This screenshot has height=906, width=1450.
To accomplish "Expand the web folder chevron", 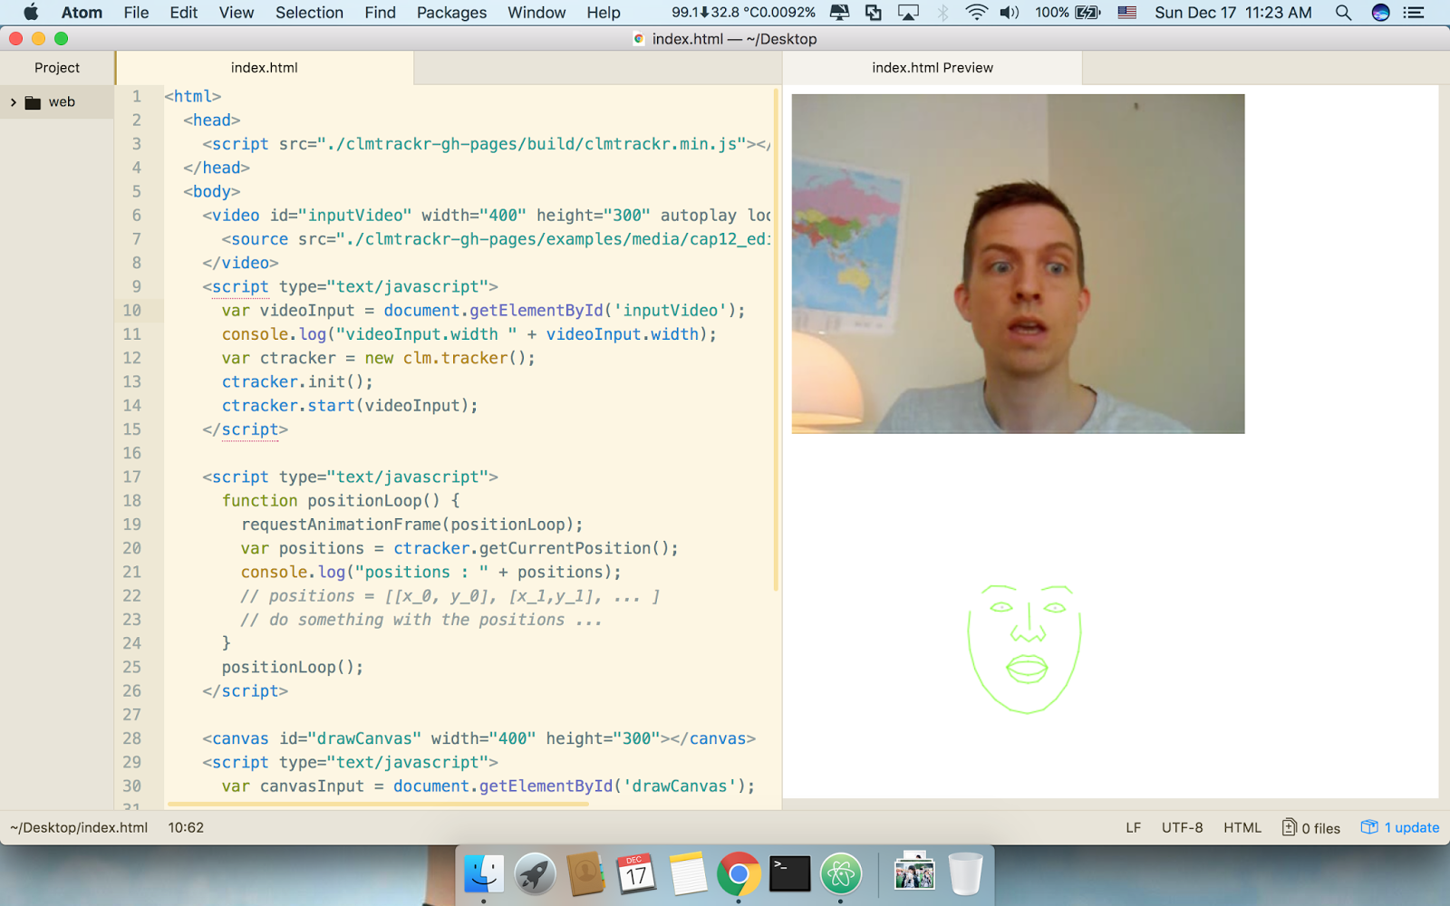I will (13, 102).
